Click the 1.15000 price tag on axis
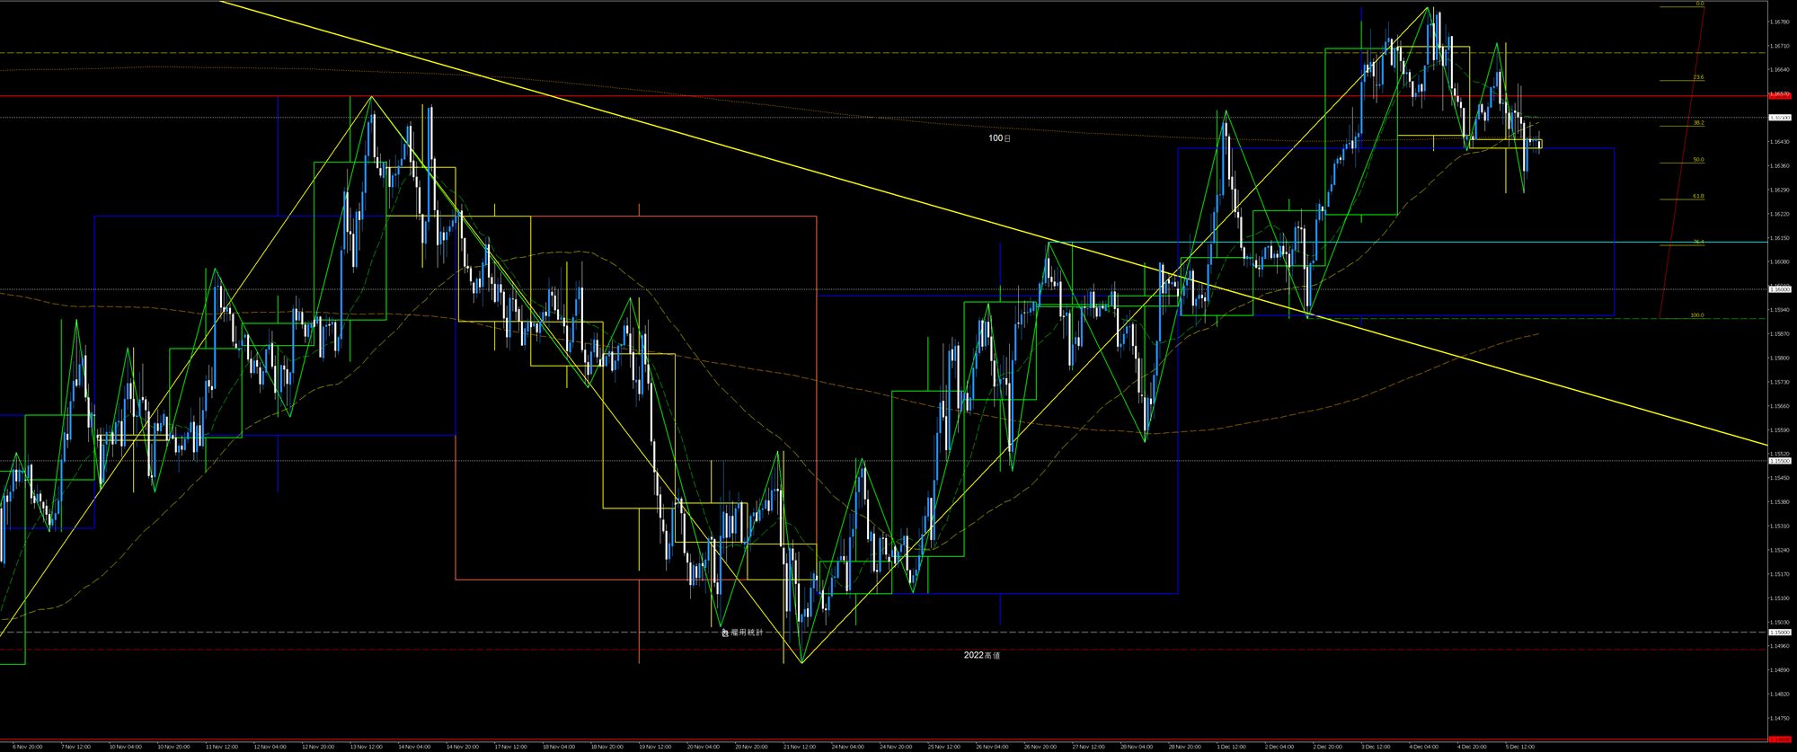 pos(1779,633)
